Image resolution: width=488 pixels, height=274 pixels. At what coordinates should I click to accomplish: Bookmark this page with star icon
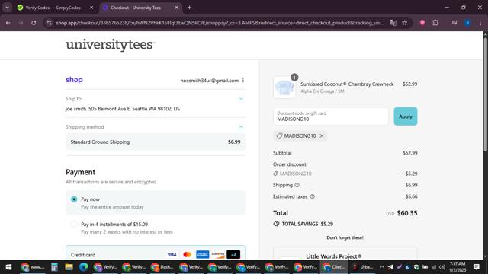point(405,23)
